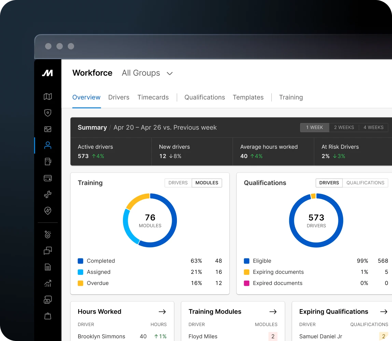Open Maps from the left sidebar
This screenshot has width=392, height=341.
coord(48,97)
